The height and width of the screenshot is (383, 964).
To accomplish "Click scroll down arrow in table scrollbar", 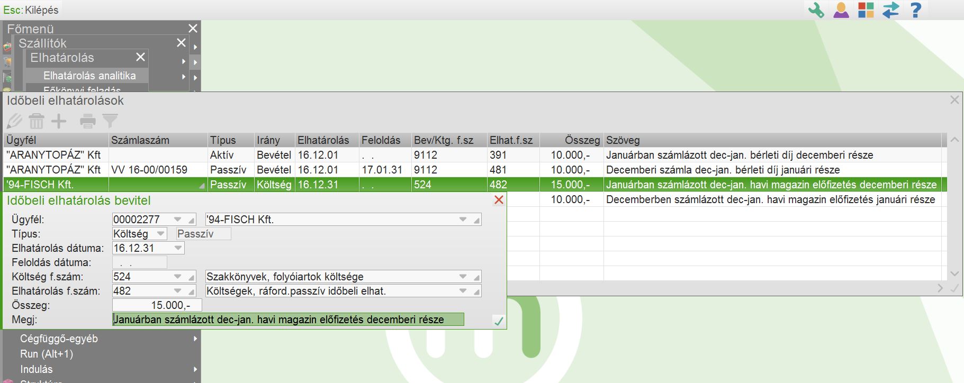I will coord(954,273).
